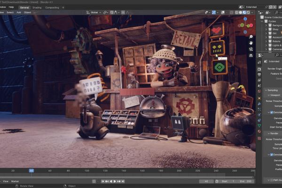Click the play reverse button
This screenshot has width=282, height=188.
coord(111,181)
